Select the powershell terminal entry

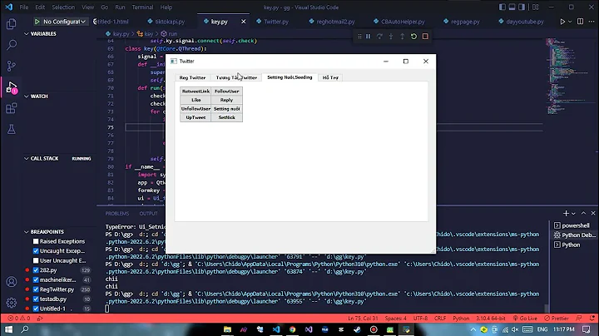coord(574,225)
